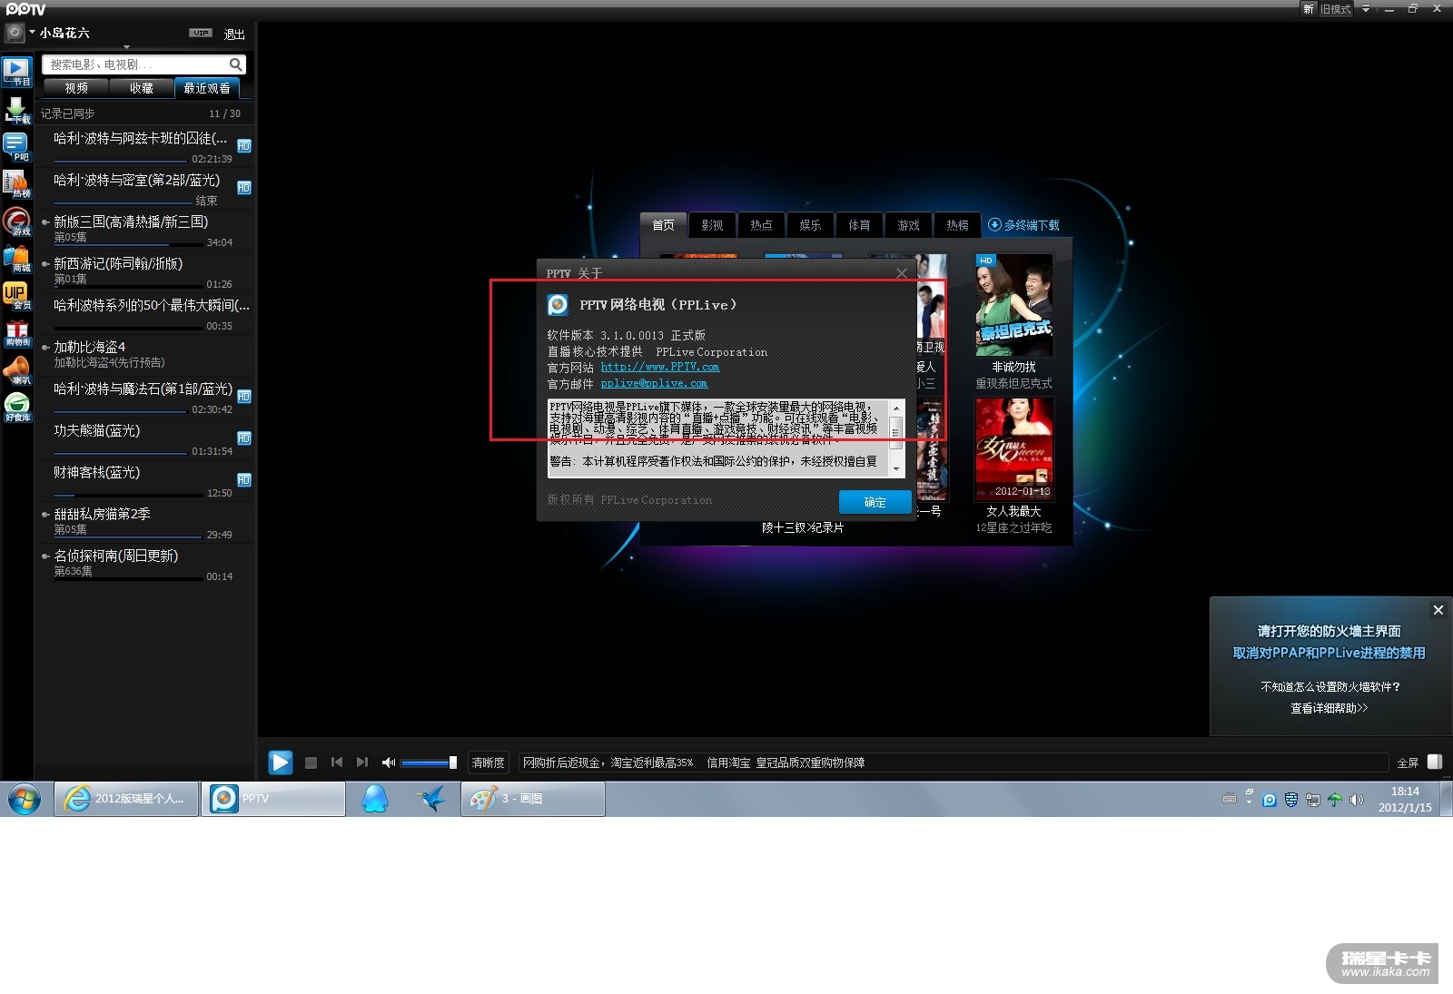
Task: Select the 最近观看 tab
Action: pos(207,88)
